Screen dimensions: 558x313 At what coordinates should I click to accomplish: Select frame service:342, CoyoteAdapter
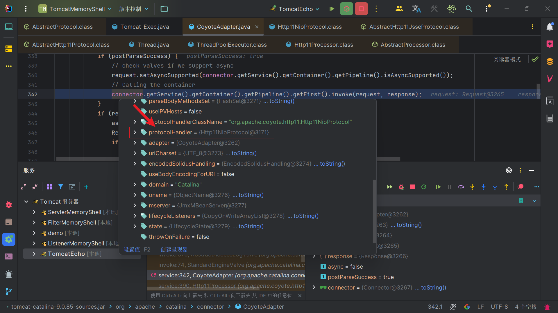tap(226, 275)
